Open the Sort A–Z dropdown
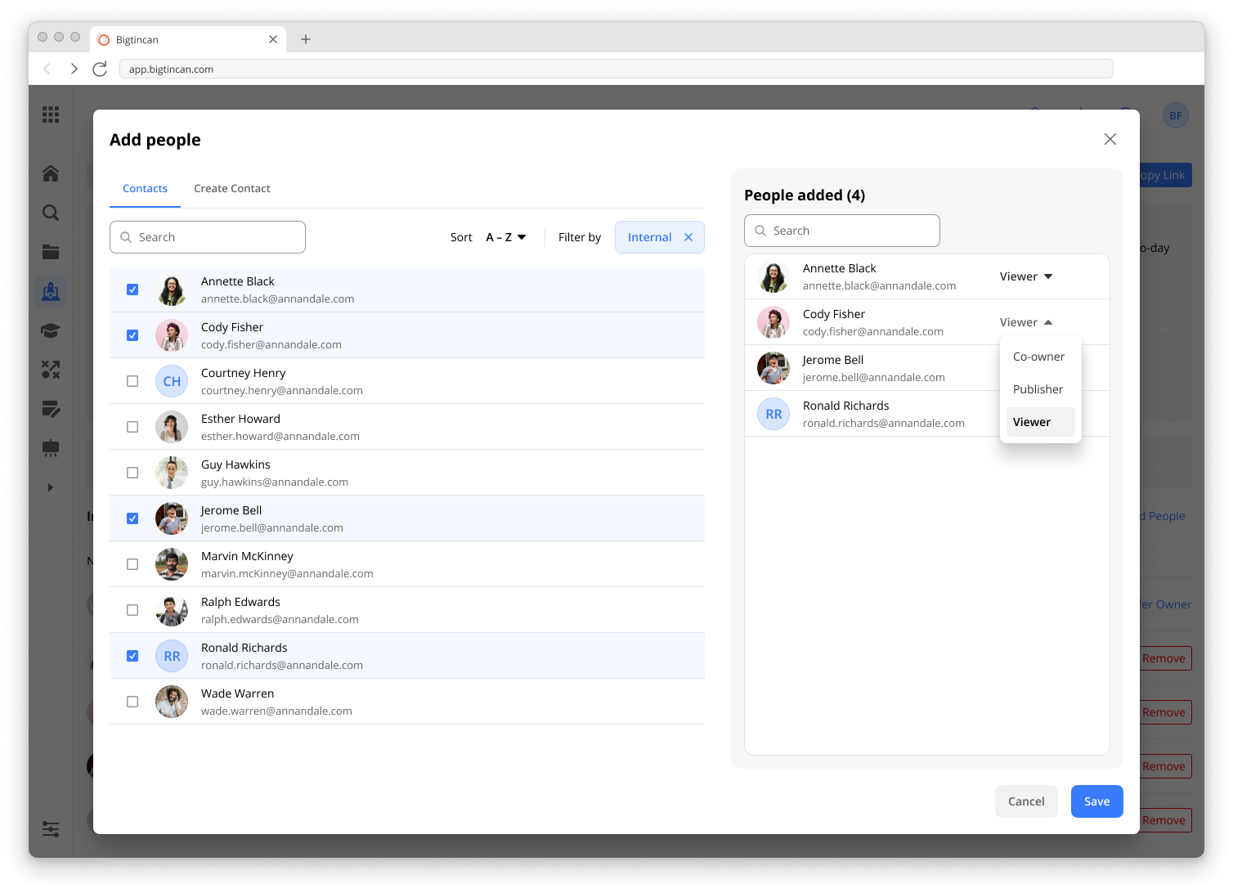 pos(506,237)
